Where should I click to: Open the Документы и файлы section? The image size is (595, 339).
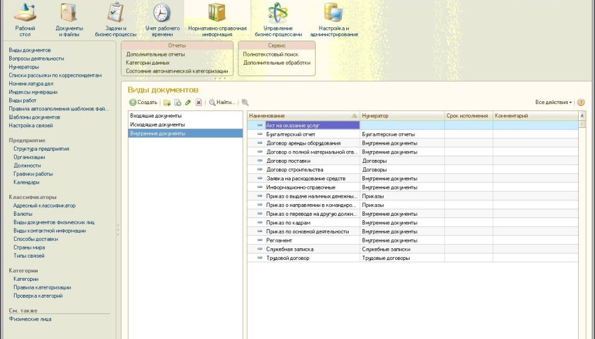tap(69, 19)
